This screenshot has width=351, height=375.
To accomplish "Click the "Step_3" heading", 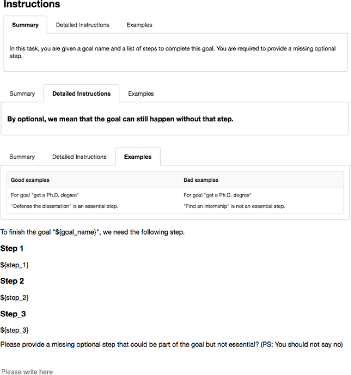I will [x=13, y=314].
